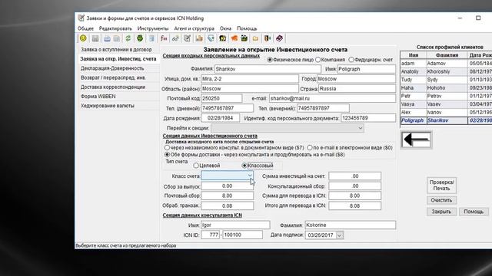Click the blue document page icon
The width and height of the screenshot is (492, 276).
click(x=151, y=38)
